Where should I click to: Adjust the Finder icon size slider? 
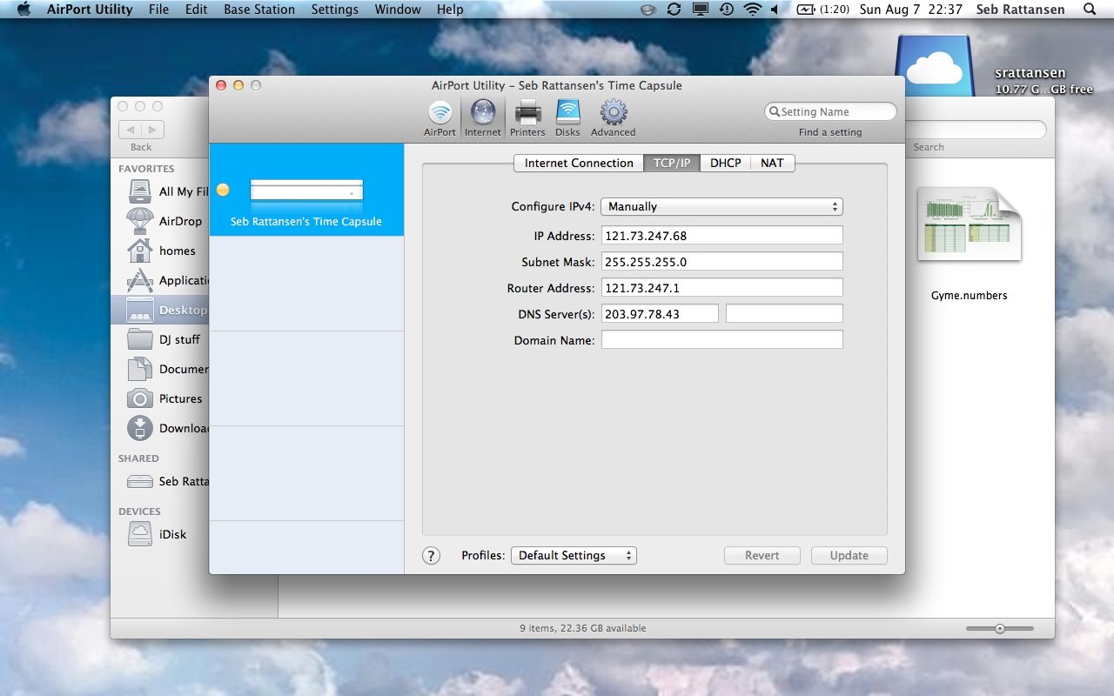pos(1000,628)
